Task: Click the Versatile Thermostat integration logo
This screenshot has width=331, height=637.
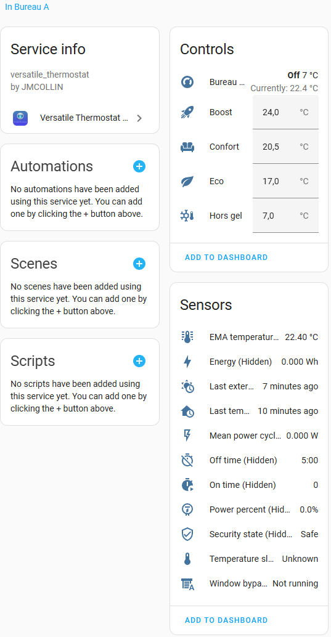Action: pyautogui.click(x=20, y=118)
